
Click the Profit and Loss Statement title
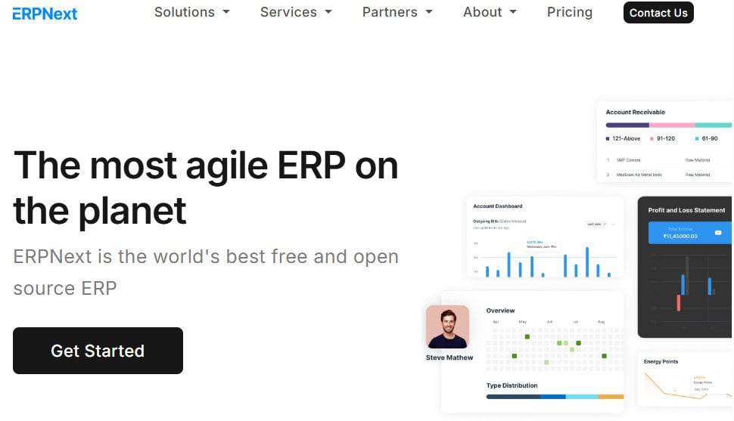point(686,210)
